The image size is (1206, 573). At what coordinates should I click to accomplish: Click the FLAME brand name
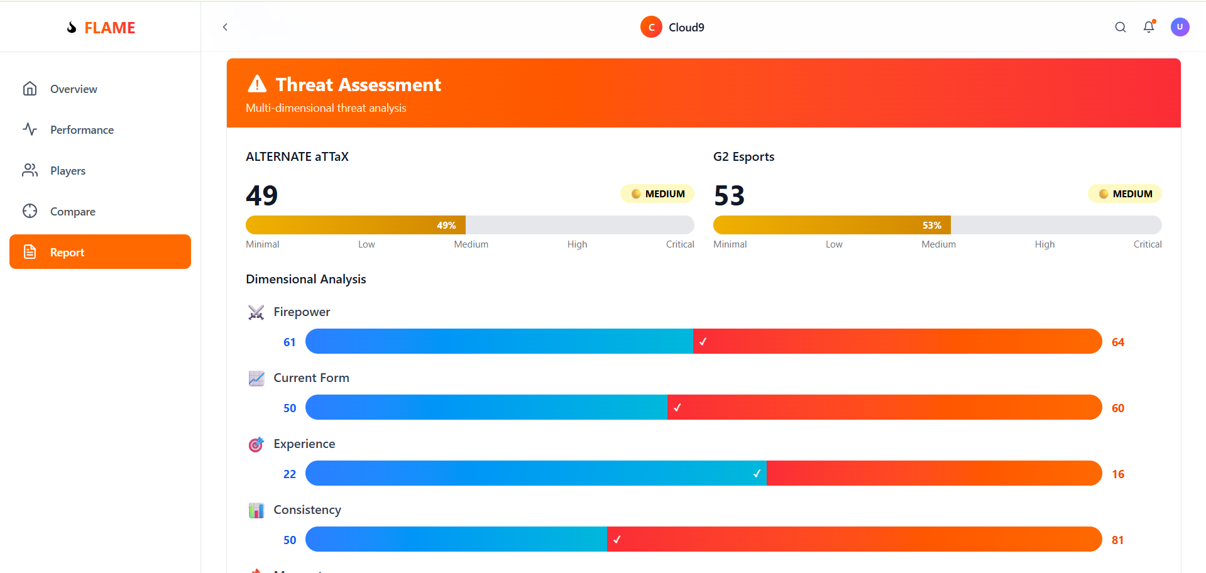click(109, 28)
